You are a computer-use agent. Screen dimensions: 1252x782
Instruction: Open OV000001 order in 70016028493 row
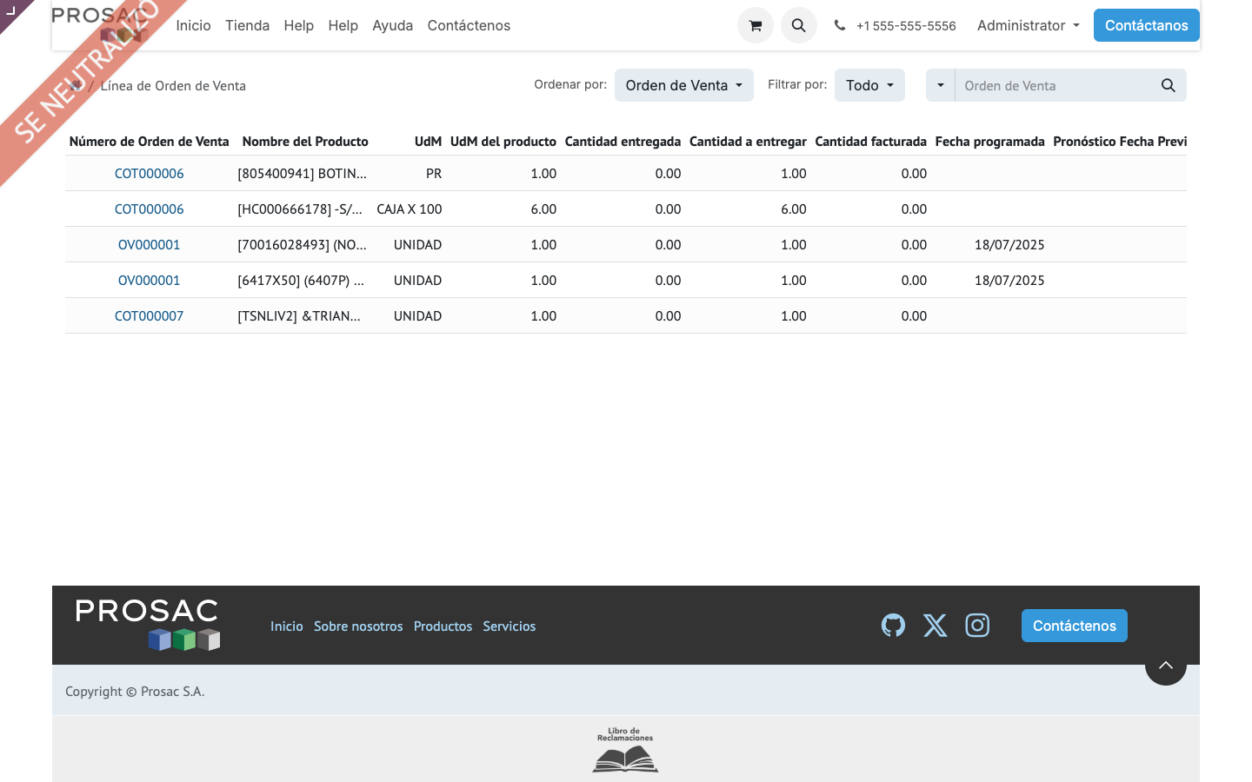pyautogui.click(x=149, y=244)
